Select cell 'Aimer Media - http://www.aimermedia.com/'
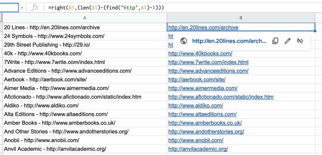Image resolution: width=322 pixels, height=155 pixels. (x=85, y=88)
